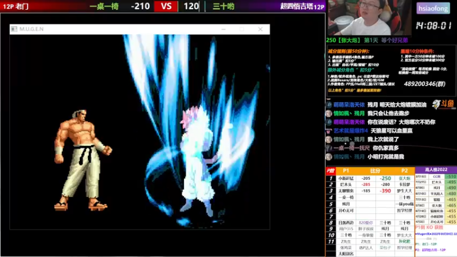Click the 比分 column header

375,171
